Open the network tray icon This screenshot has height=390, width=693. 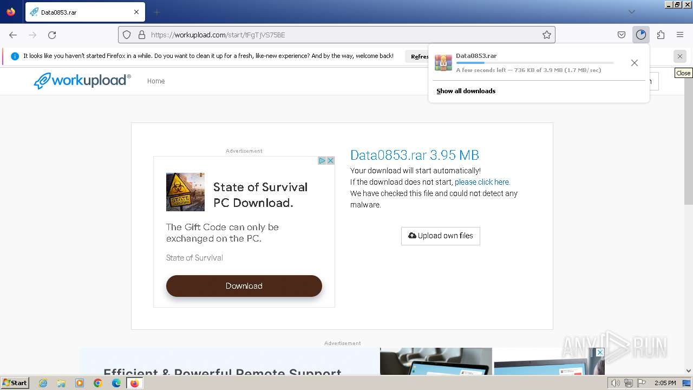point(629,383)
